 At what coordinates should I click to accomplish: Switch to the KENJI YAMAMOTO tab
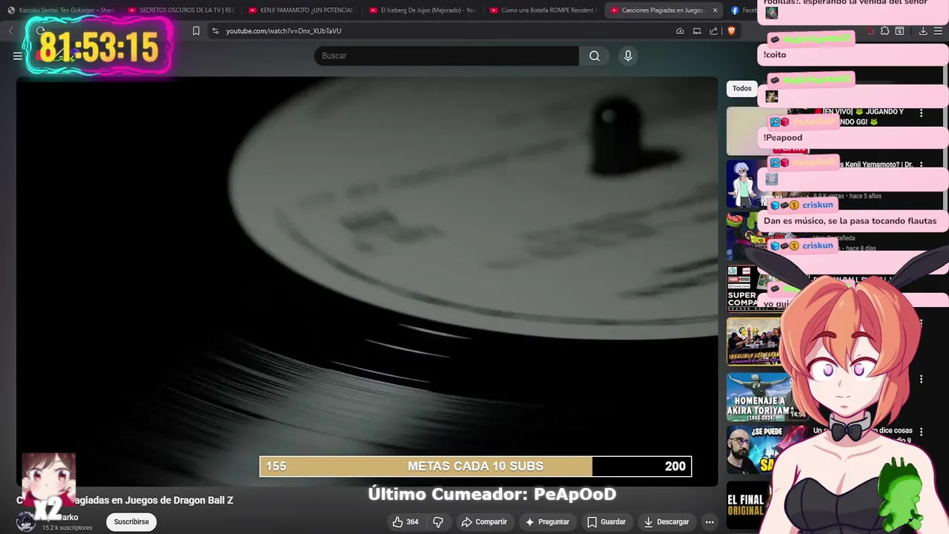point(301,10)
